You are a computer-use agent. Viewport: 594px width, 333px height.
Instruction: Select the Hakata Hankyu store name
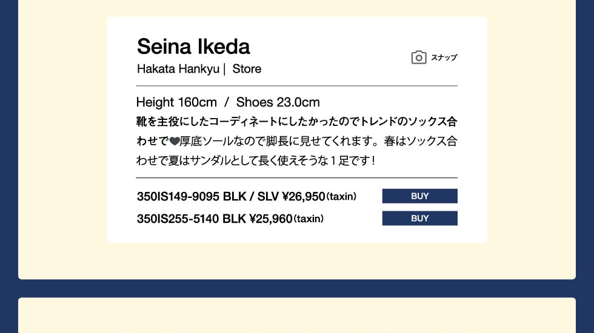[178, 69]
